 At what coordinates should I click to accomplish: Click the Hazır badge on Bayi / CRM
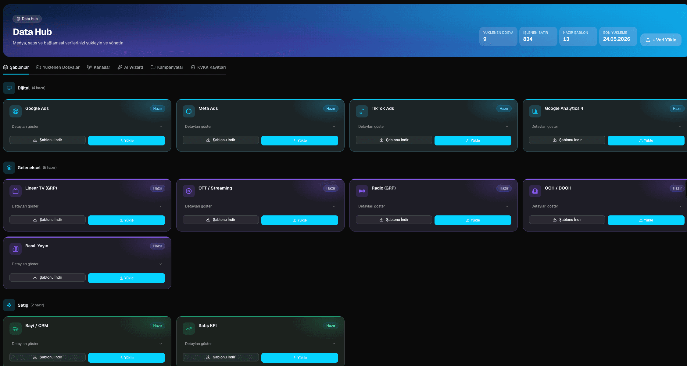158,326
